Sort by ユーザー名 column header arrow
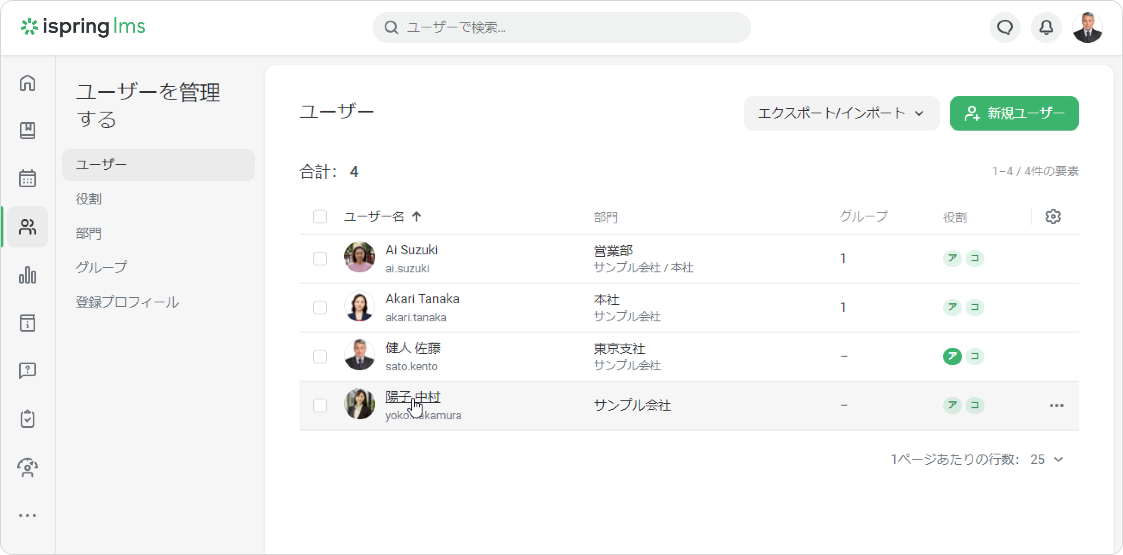 [x=416, y=217]
